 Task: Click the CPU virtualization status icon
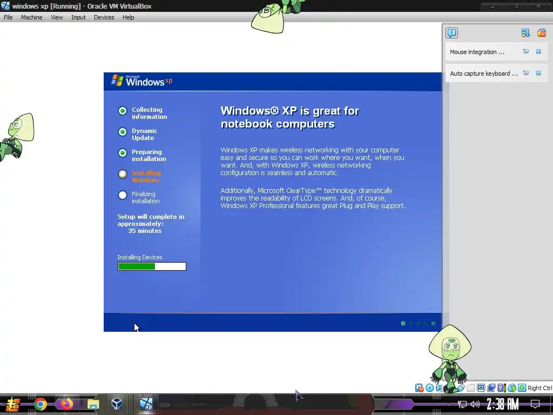[x=502, y=388]
